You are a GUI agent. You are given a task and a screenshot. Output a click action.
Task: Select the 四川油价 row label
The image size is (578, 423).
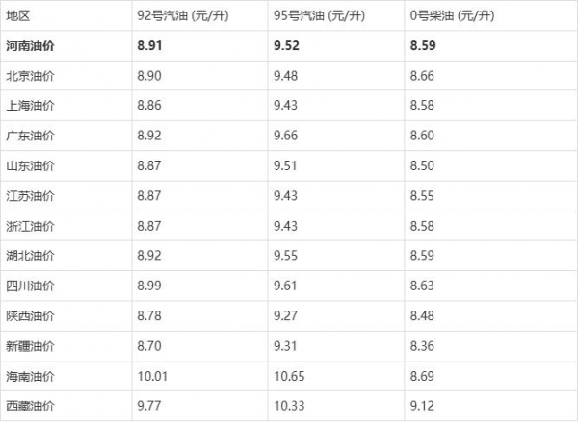coord(30,286)
